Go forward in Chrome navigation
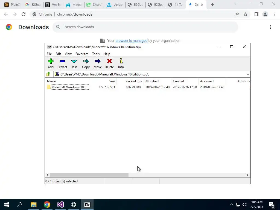Screen dimensions: 280x210 (15, 14)
